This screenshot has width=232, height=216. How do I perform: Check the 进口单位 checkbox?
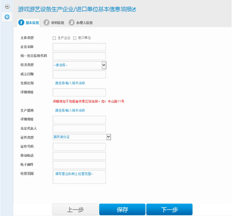75,38
